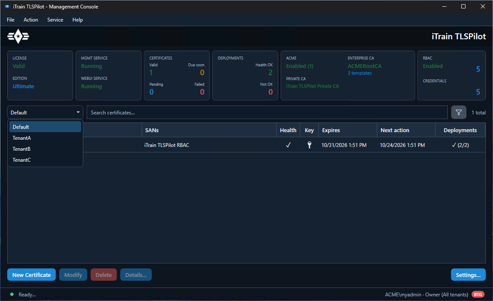Click the app icon in the title bar
This screenshot has width=493, height=301.
(x=7, y=7)
